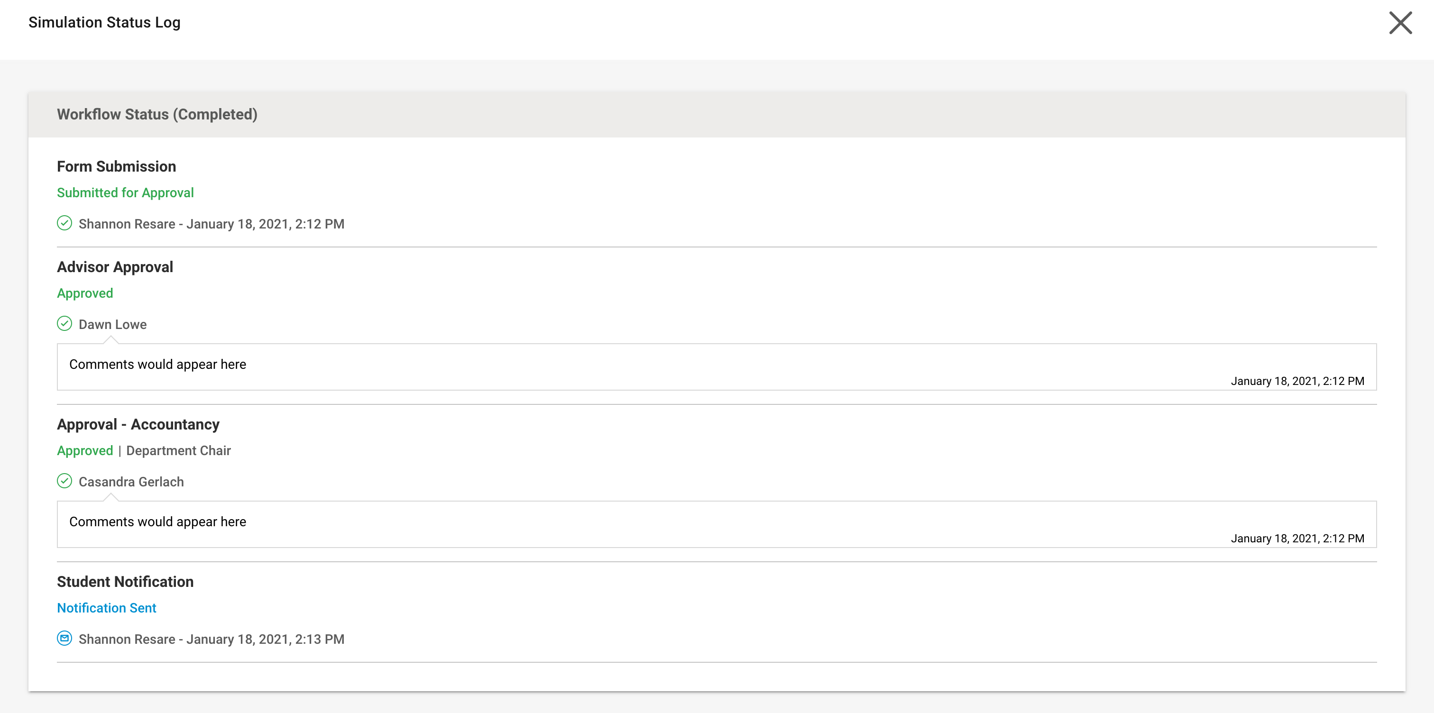Select the Form Submission section heading
The height and width of the screenshot is (713, 1434).
(x=116, y=166)
